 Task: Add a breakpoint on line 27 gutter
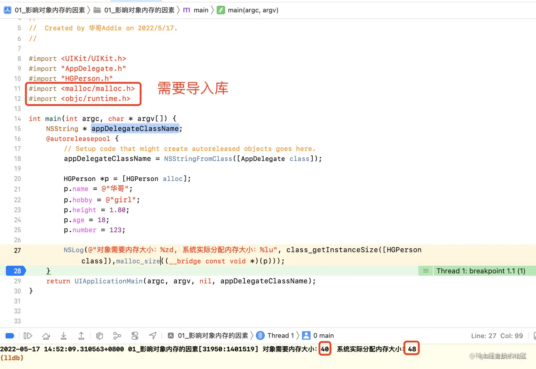point(17,250)
